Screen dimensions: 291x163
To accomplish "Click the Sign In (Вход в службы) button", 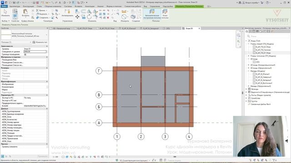I will tap(251, 3).
